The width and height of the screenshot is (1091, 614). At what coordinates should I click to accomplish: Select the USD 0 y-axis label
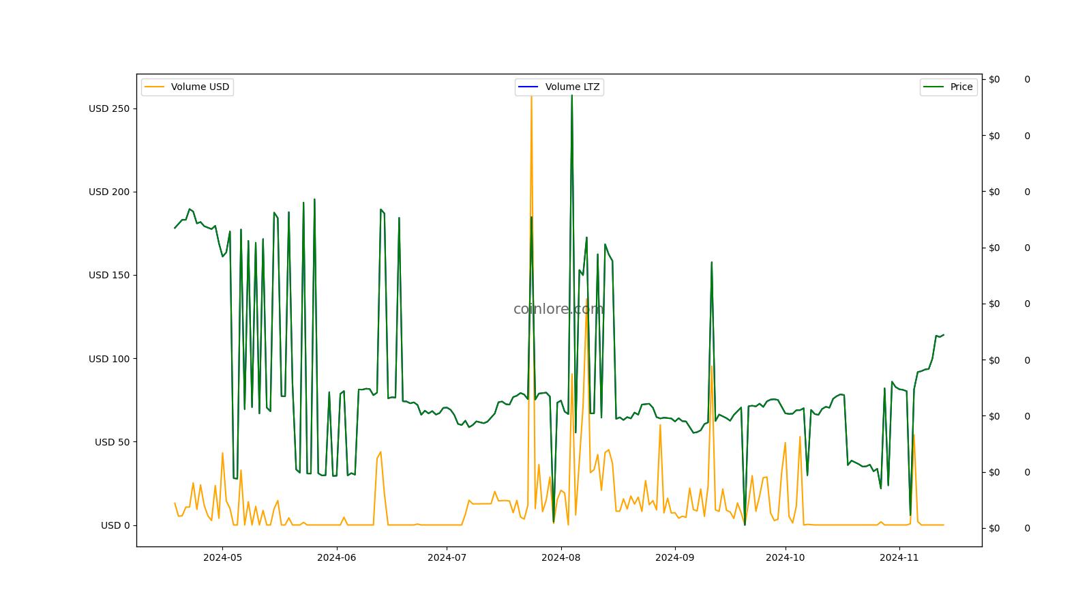[115, 525]
